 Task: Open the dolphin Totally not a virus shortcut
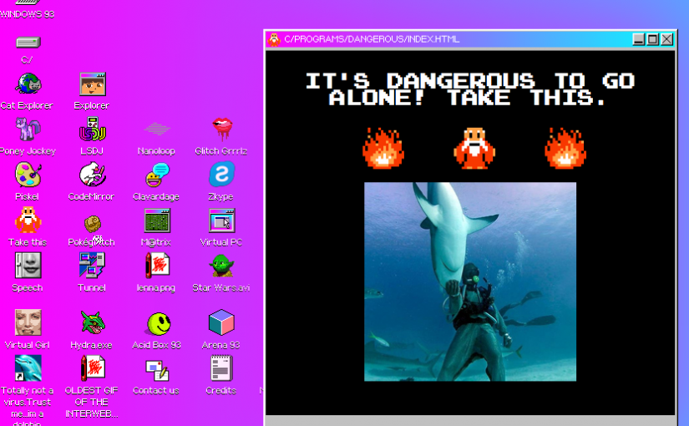pos(28,368)
